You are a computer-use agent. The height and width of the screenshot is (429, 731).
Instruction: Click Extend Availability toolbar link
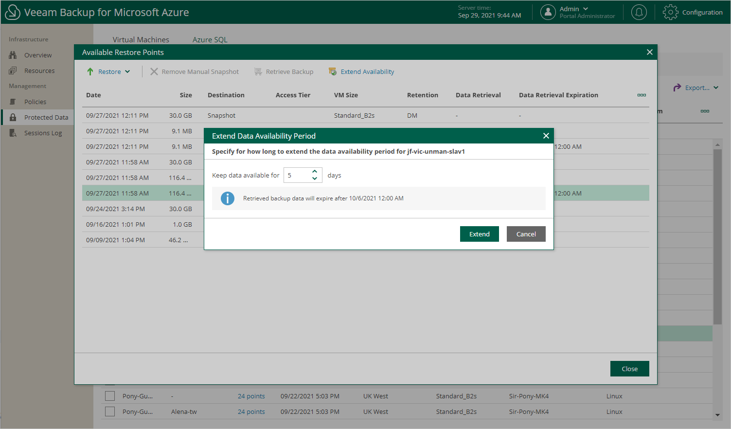pos(367,71)
